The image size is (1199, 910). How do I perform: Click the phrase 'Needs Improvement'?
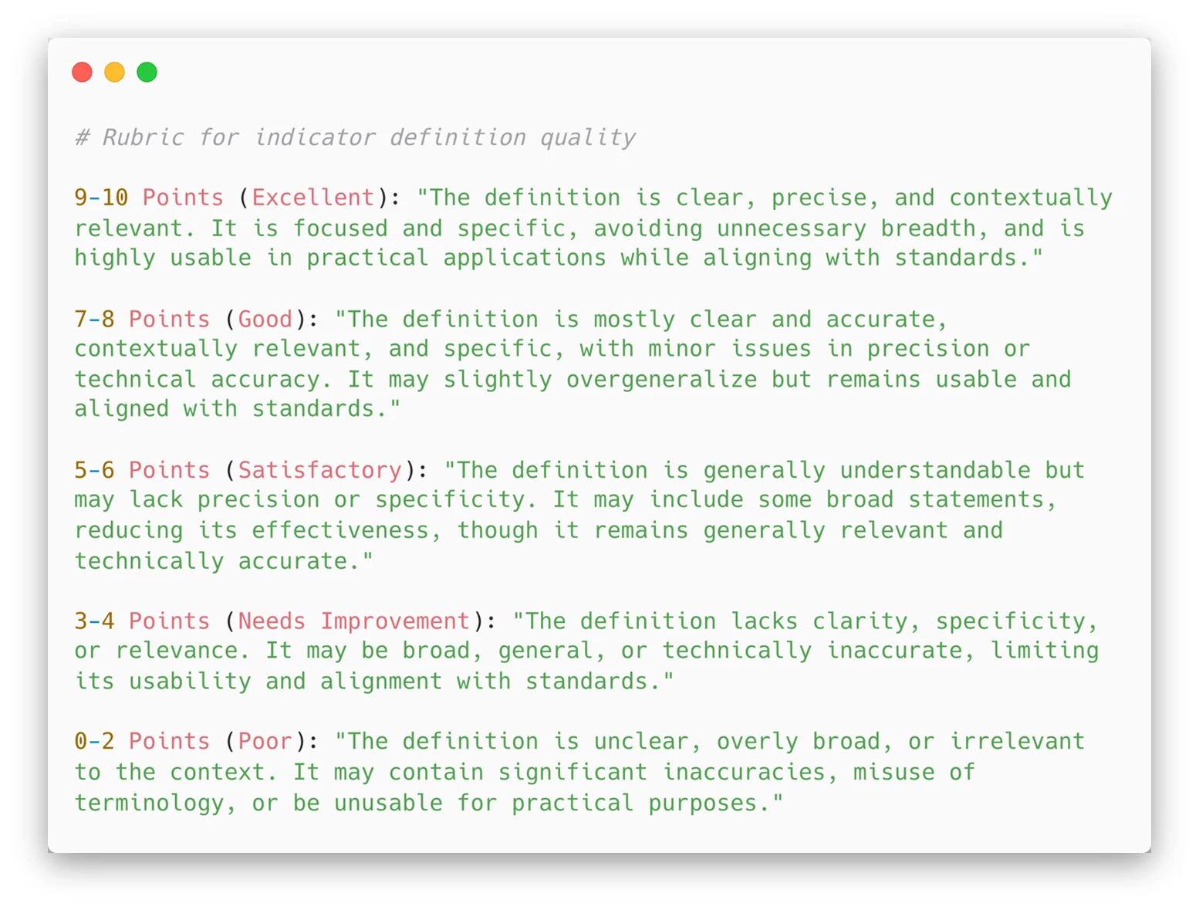353,621
